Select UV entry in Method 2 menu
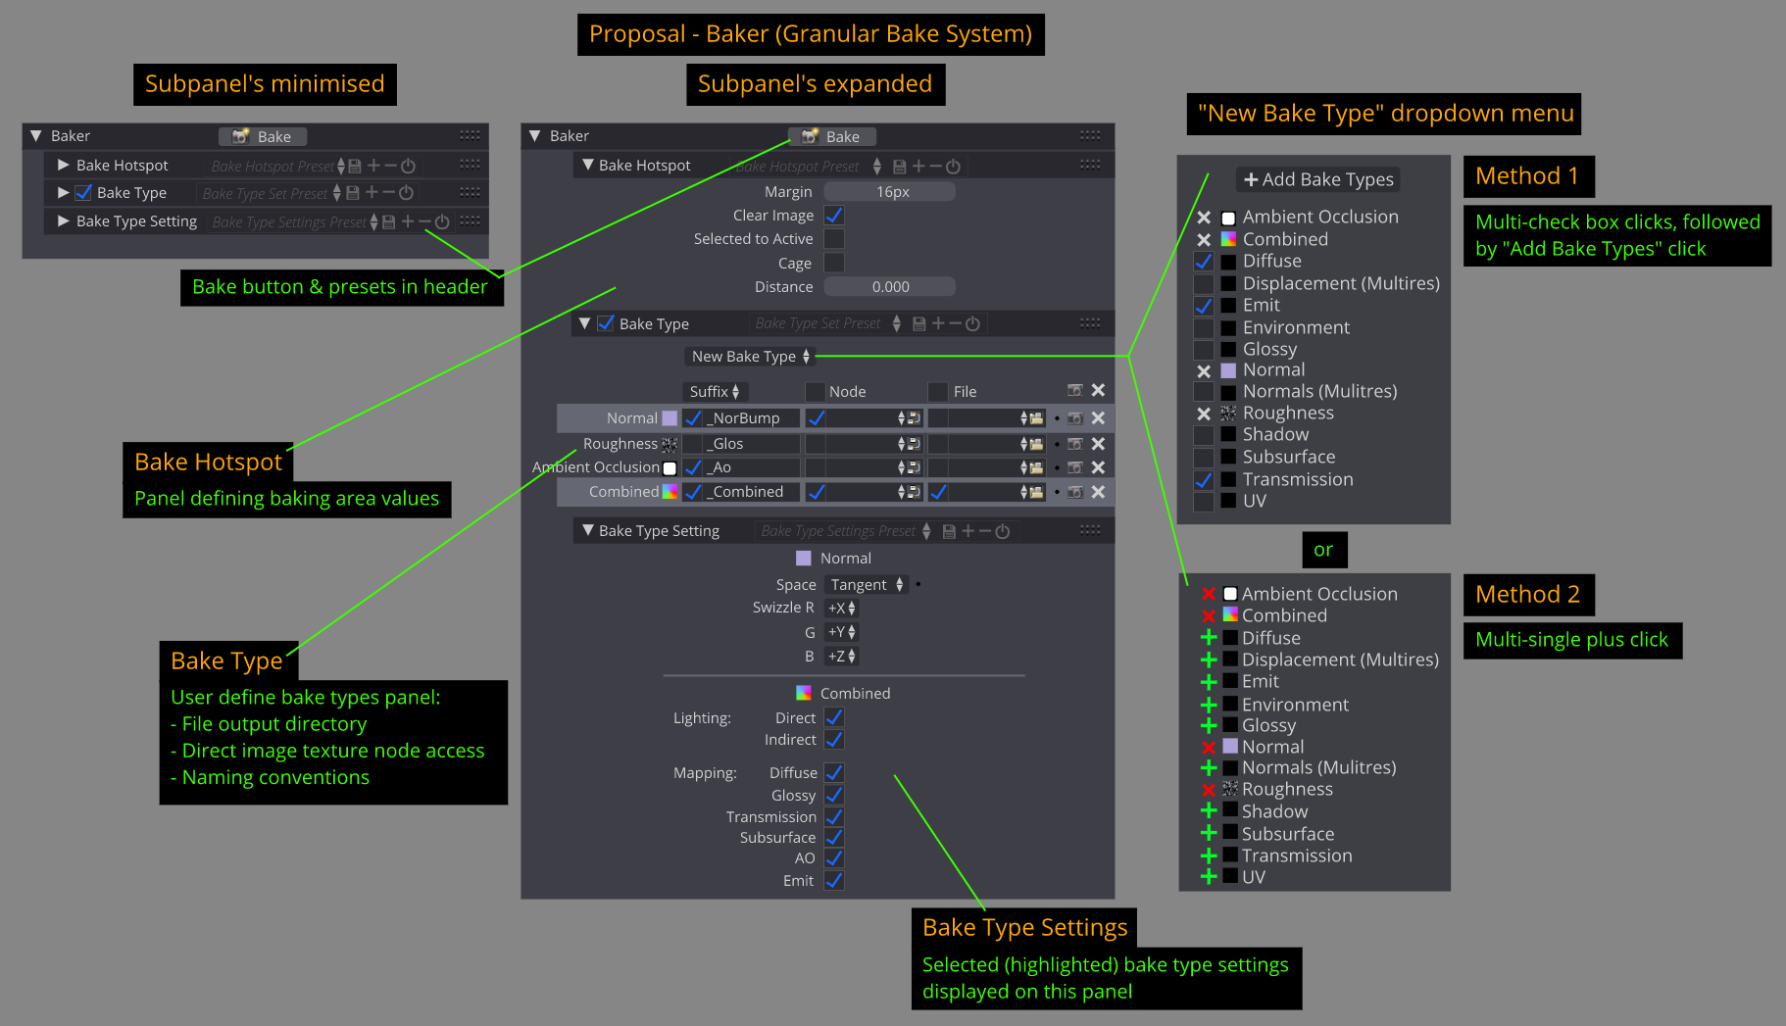The height and width of the screenshot is (1026, 1786). 1253,877
